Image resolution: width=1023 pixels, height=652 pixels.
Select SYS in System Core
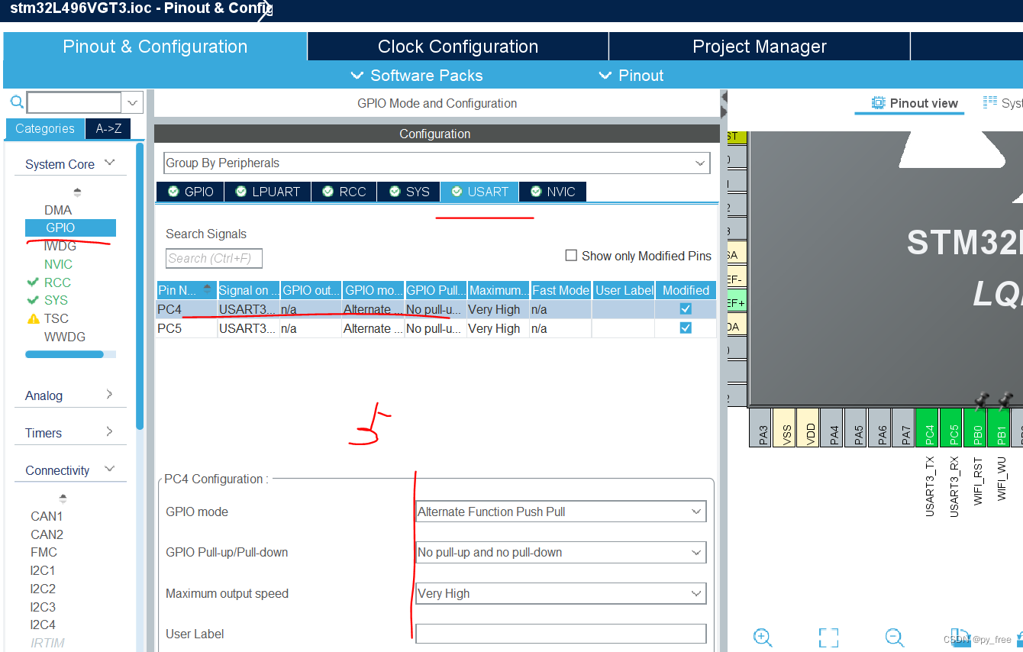coord(56,300)
